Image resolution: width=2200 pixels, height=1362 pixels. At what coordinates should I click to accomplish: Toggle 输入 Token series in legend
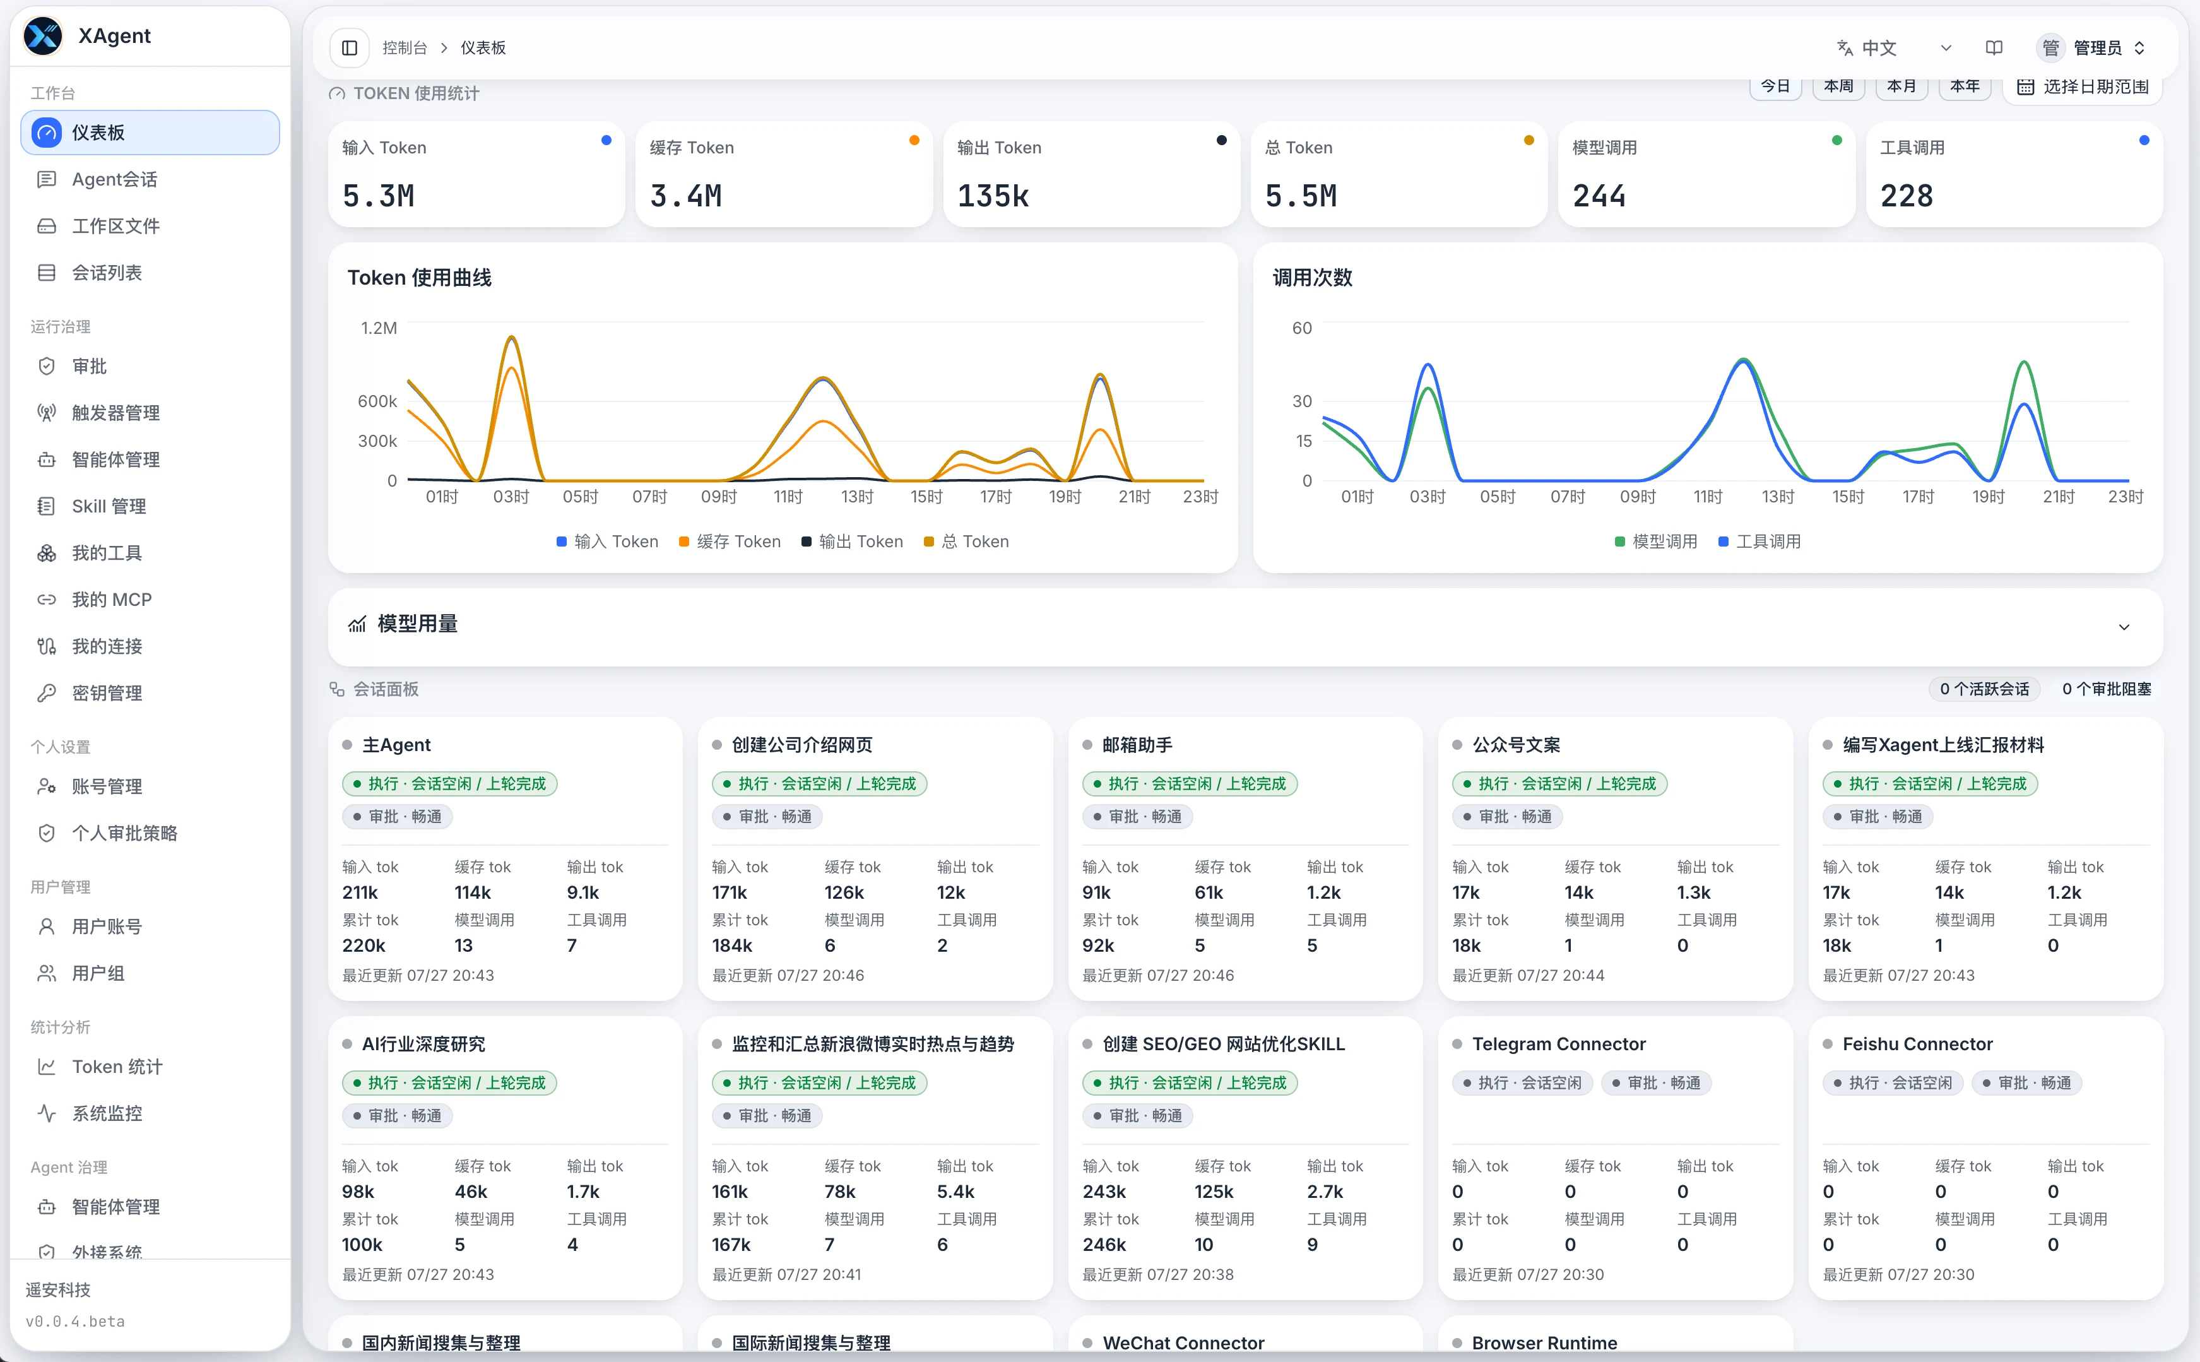[x=607, y=542]
